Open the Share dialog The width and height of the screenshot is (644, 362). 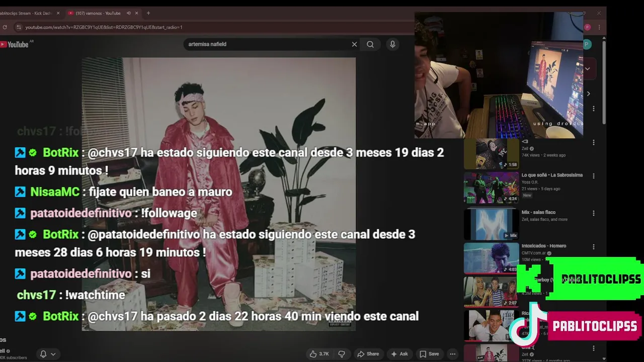pyautogui.click(x=368, y=354)
